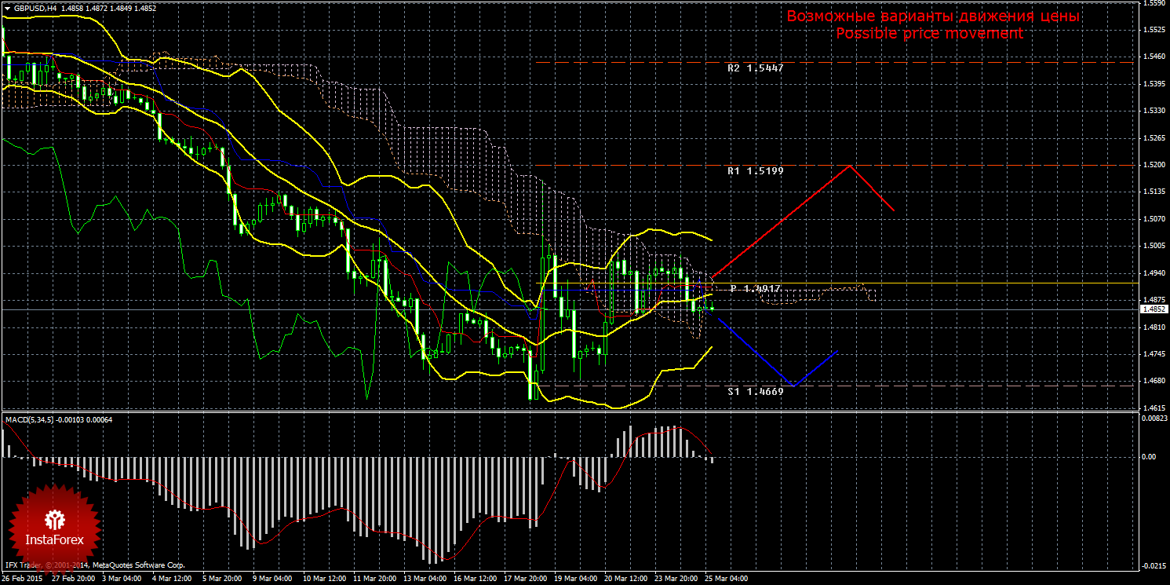
Task: Click the 1.5330 price scale value
Action: click(1154, 112)
